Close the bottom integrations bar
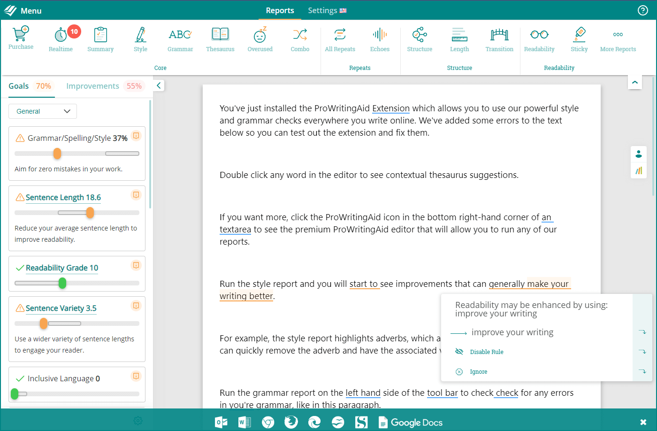 643,422
